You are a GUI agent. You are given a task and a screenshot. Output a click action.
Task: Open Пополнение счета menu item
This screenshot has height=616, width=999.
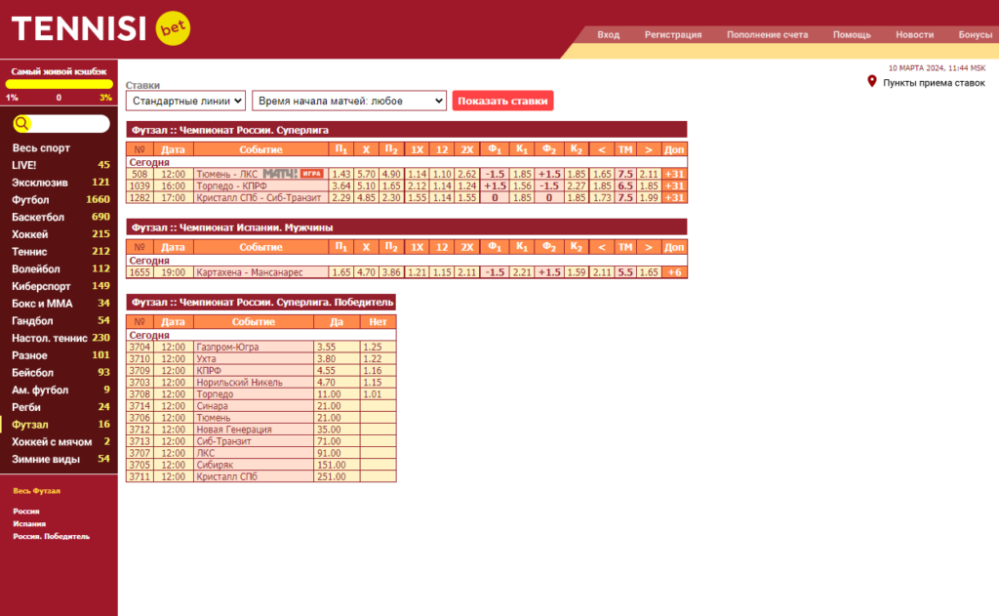[767, 34]
